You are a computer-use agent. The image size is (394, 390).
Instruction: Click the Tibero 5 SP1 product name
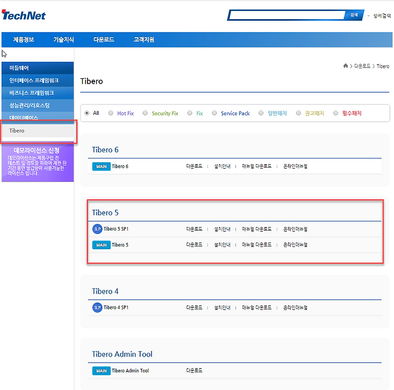pos(116,229)
